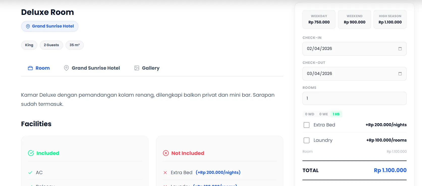This screenshot has width=422, height=186.
Task: Click the location pin icon in hotel badge
Action: pos(28,26)
